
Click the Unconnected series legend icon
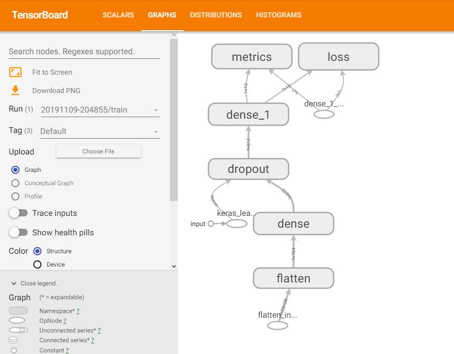[18, 330]
